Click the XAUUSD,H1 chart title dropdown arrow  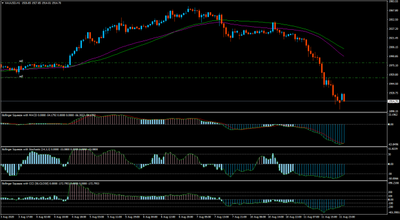[2, 2]
